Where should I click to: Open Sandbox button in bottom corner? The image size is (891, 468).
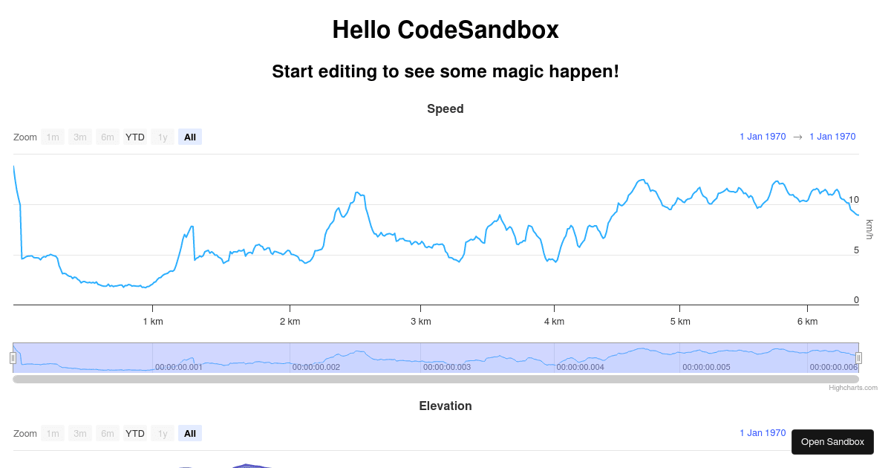click(832, 442)
